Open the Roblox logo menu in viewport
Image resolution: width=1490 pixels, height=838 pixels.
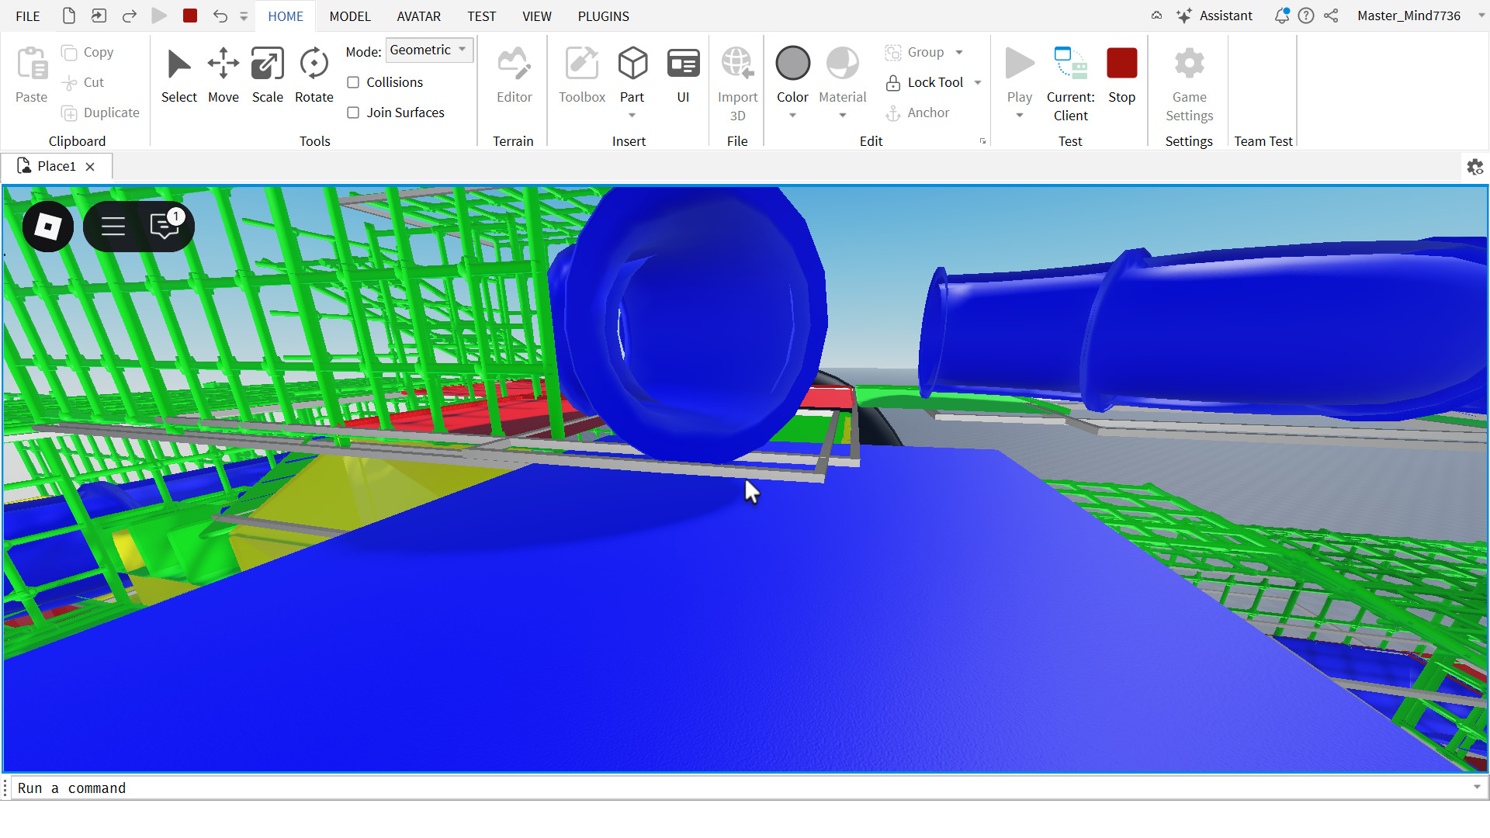pos(48,227)
